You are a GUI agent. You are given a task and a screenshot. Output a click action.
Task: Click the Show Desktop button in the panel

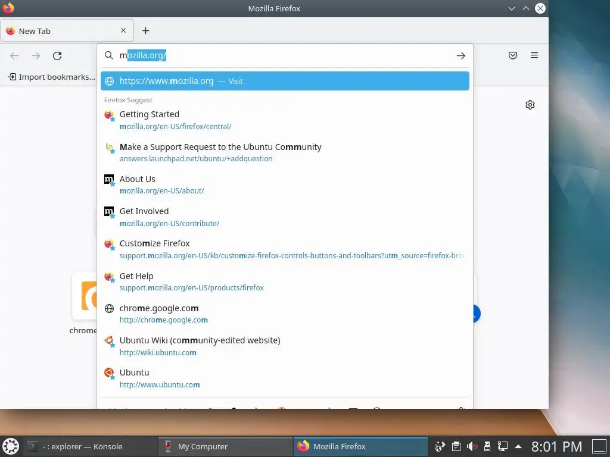tap(599, 446)
